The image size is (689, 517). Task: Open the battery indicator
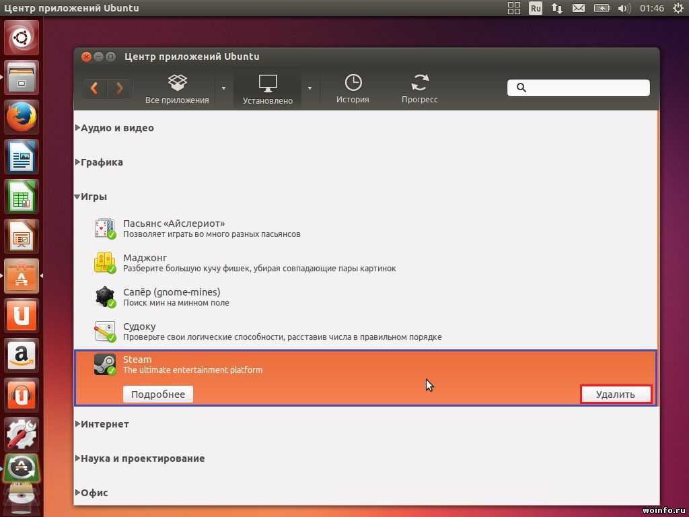click(x=602, y=8)
